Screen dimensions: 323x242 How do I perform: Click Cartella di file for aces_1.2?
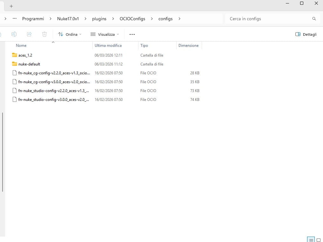coord(152,55)
